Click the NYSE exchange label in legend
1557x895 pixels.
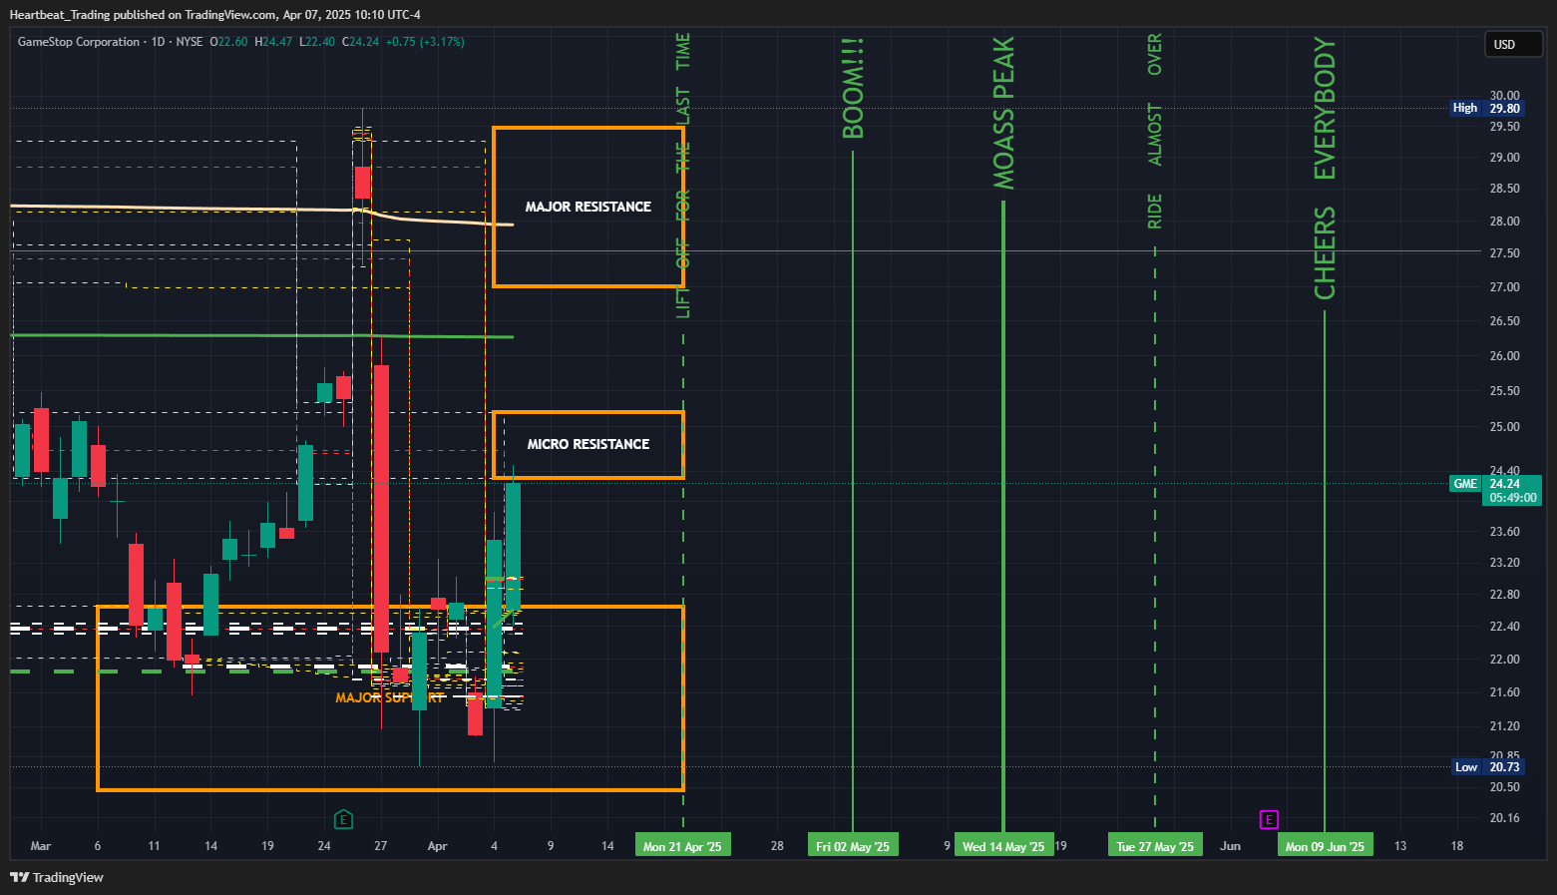[190, 42]
